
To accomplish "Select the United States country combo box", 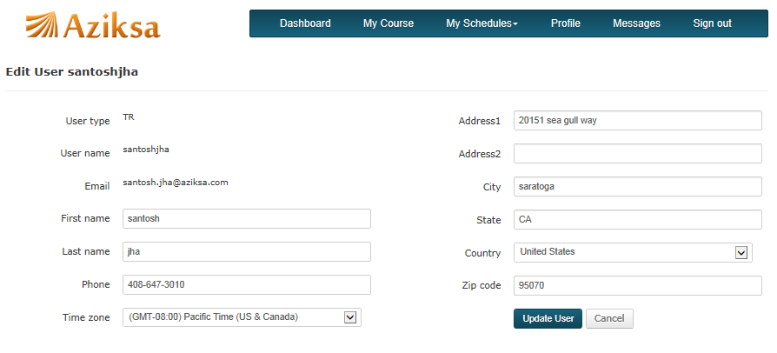I will (x=633, y=252).
